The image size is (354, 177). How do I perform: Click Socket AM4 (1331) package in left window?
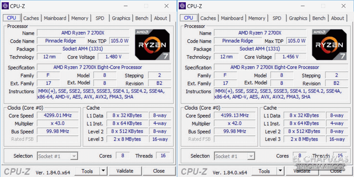pos(83,49)
